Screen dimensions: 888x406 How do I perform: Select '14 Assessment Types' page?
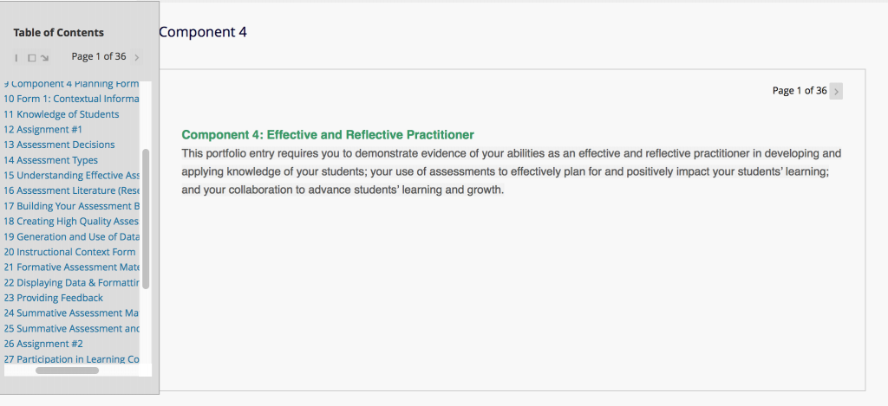click(50, 160)
